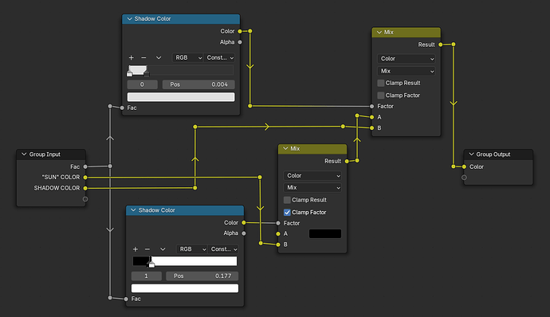Click the empty socket on Group Input node
The image size is (550, 317).
click(x=85, y=199)
